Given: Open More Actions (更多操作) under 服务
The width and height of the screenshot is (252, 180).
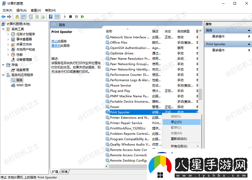Looking at the screenshot, I should pyautogui.click(x=218, y=36).
